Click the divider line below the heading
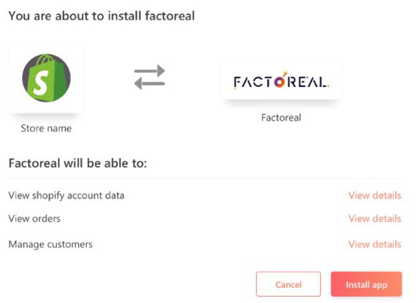 (205, 178)
